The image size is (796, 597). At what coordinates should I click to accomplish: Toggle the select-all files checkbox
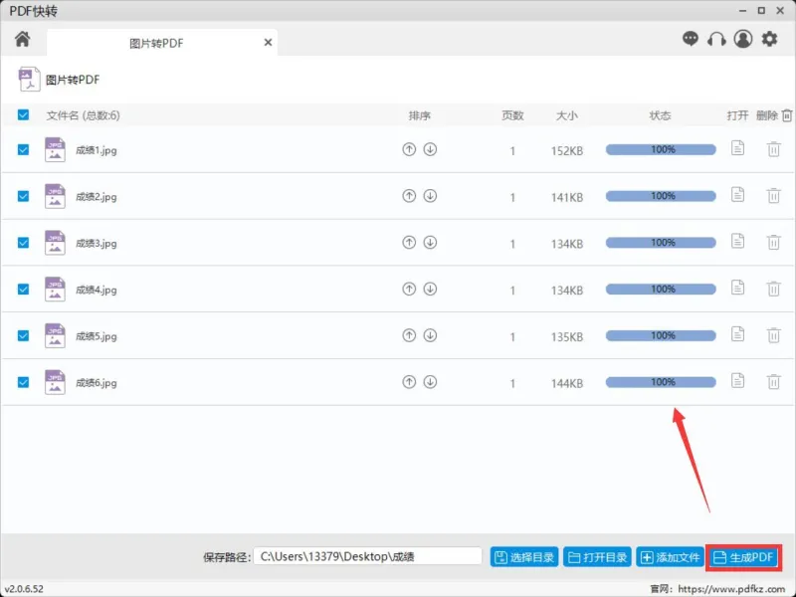[23, 114]
